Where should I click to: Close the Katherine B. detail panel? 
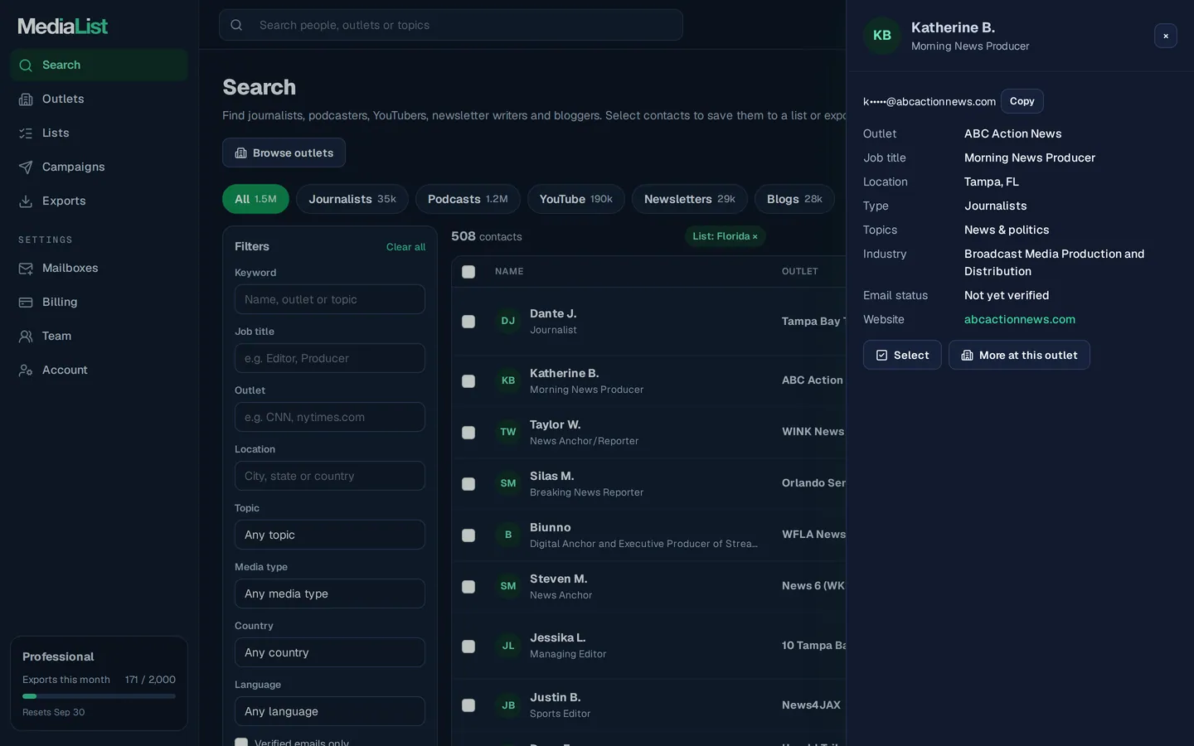click(1165, 36)
